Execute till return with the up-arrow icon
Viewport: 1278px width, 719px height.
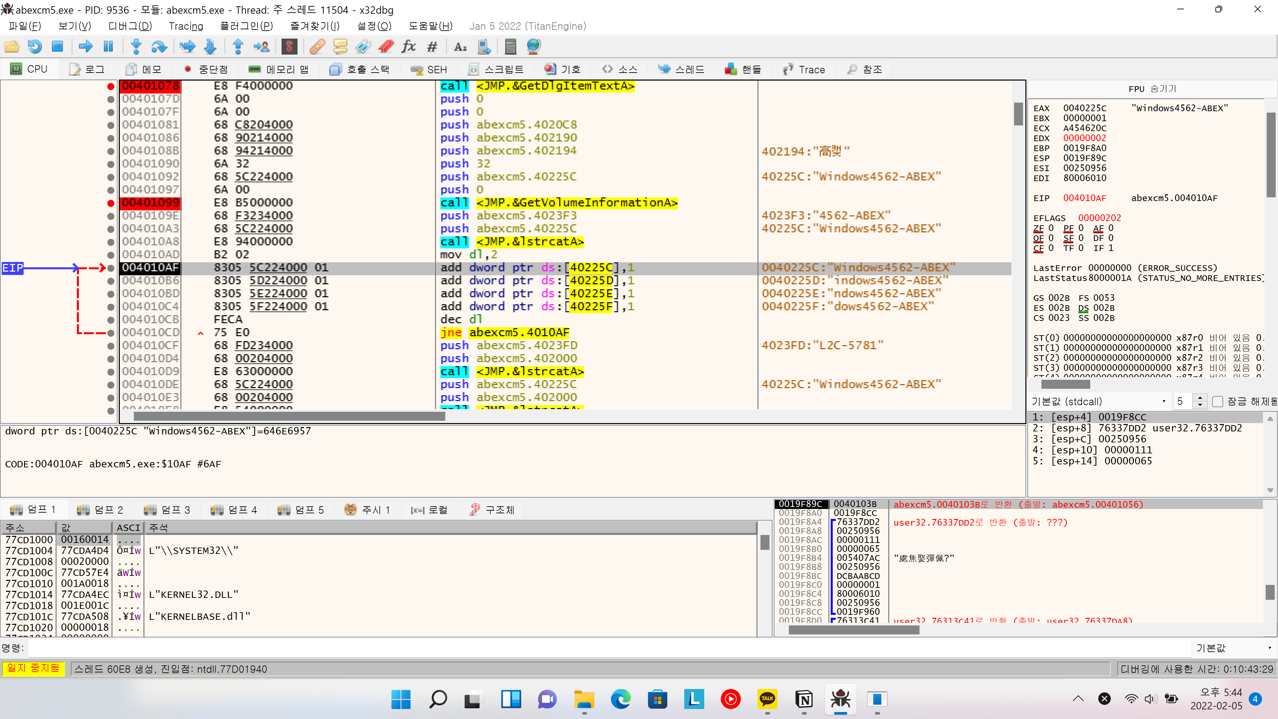point(238,47)
